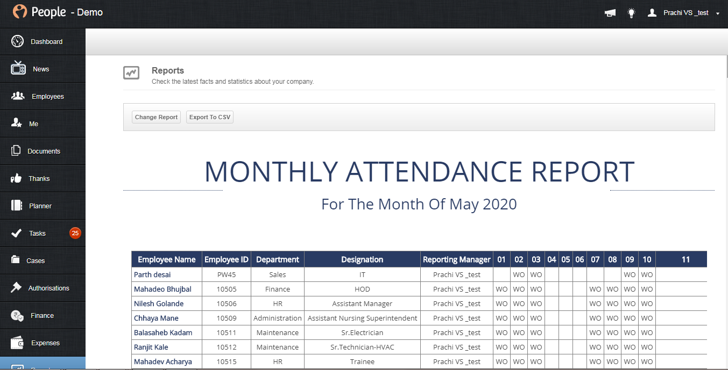Click the Demo label in header

pos(90,12)
